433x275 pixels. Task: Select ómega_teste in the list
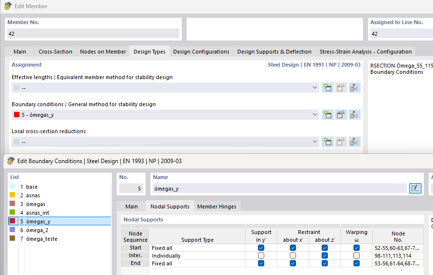click(x=39, y=239)
